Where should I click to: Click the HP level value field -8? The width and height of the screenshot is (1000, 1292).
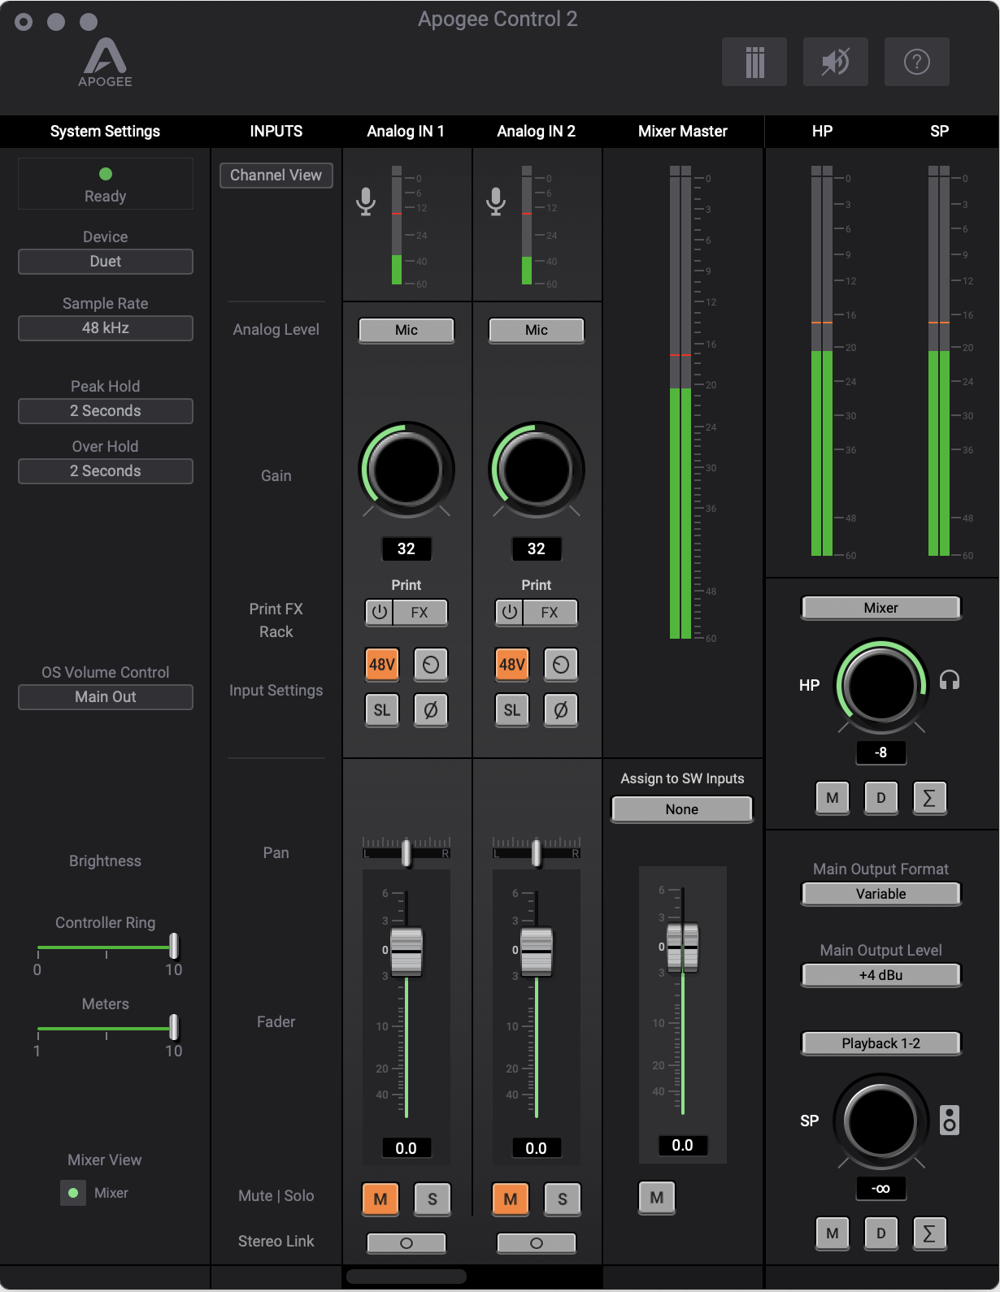coord(881,752)
